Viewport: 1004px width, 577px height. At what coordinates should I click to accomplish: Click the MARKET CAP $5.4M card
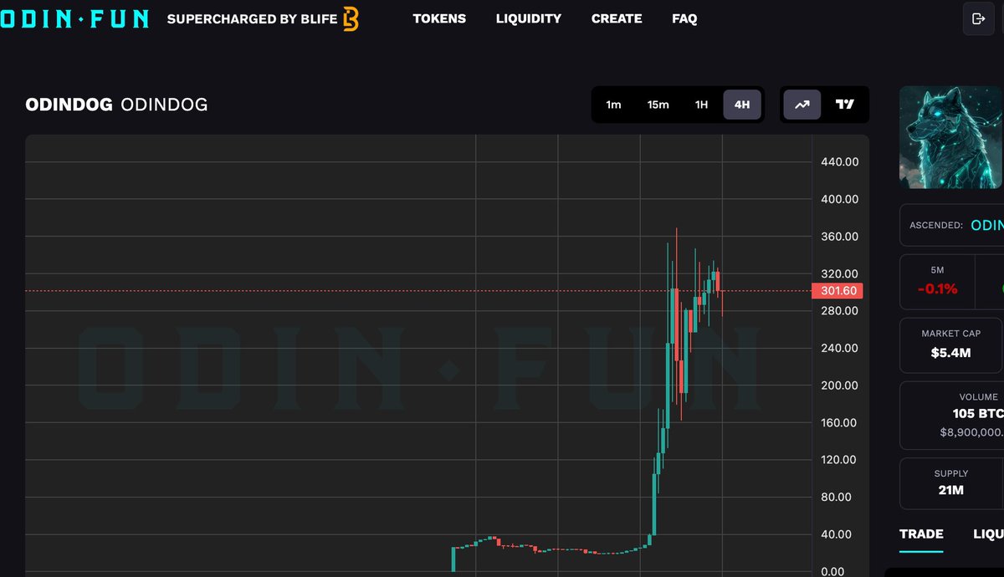[951, 345]
